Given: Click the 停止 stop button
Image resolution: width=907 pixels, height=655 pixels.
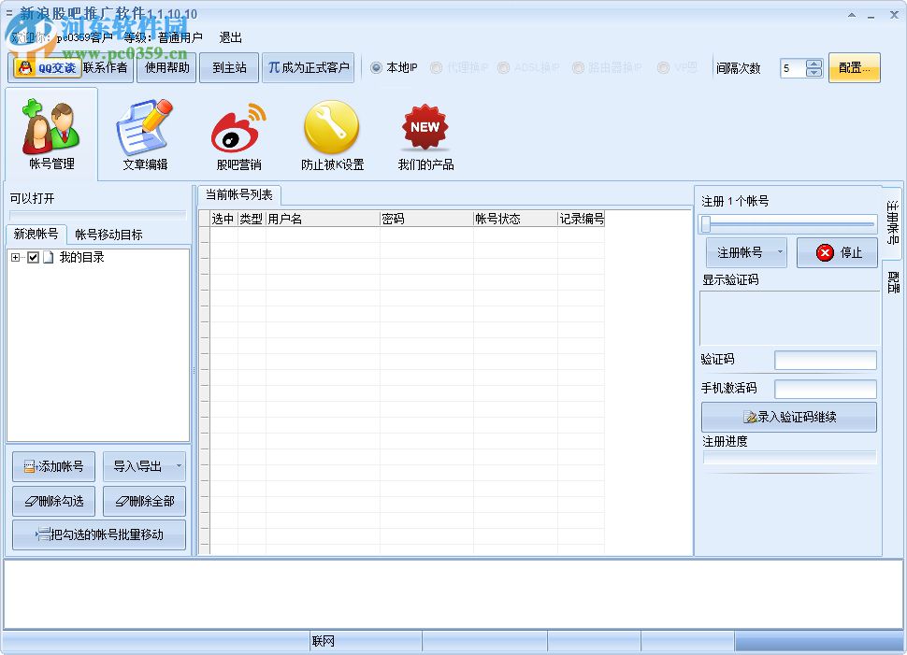Looking at the screenshot, I should tap(836, 252).
